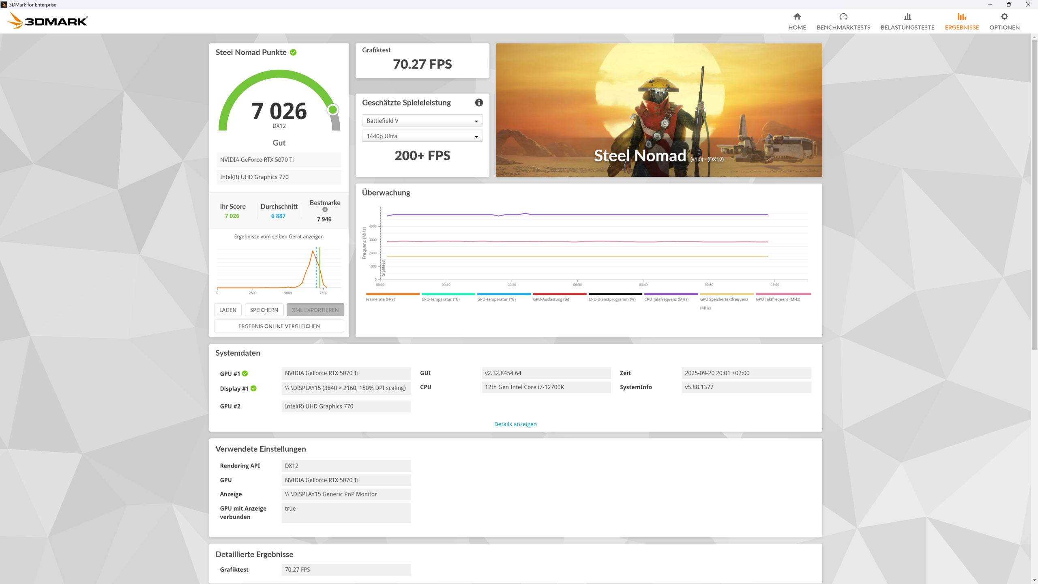Image resolution: width=1038 pixels, height=584 pixels.
Task: Click info icon beside Geschätzte Spieleleistung
Action: (x=479, y=103)
